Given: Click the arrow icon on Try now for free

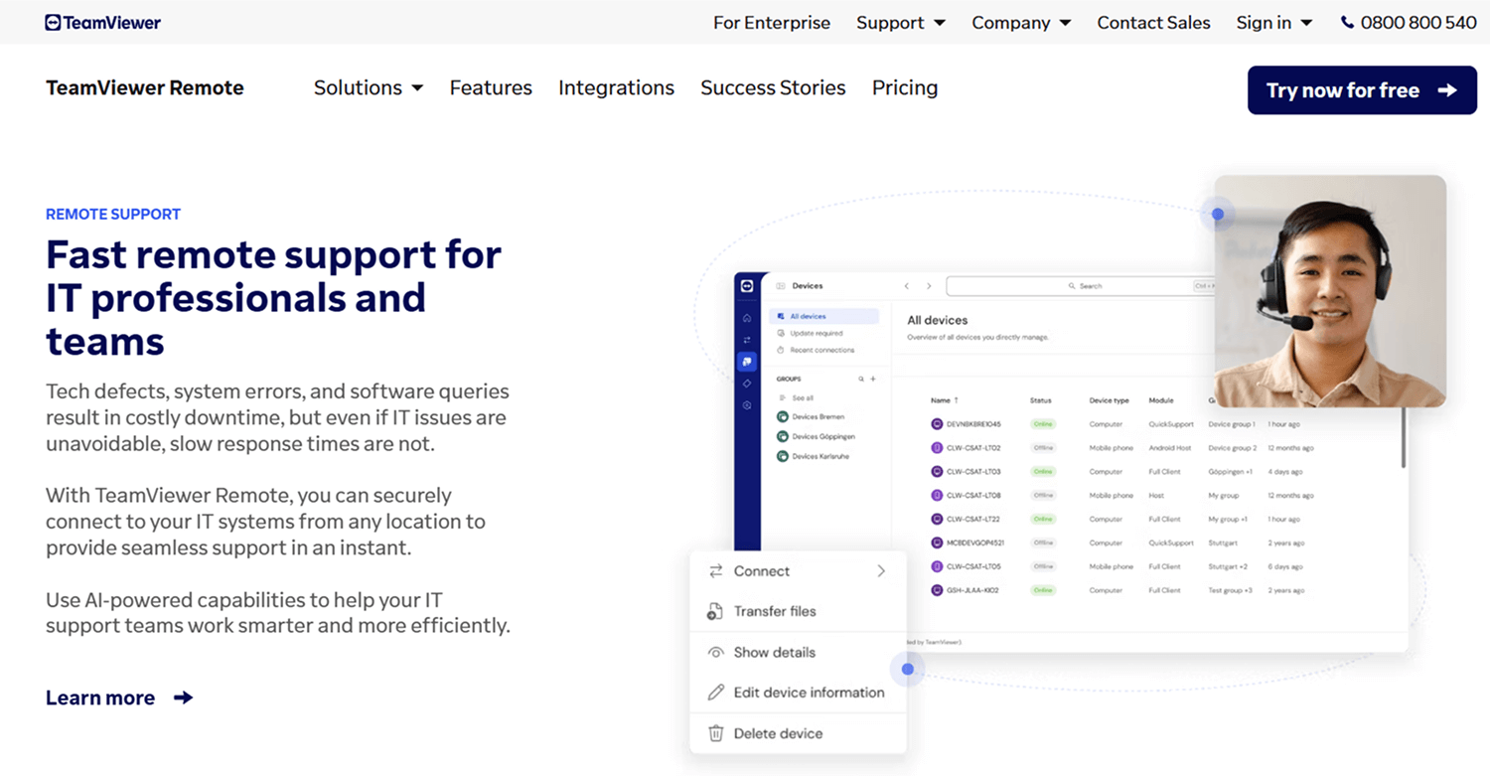Looking at the screenshot, I should 1447,90.
